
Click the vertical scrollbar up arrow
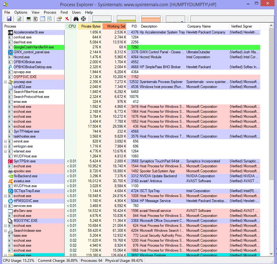[271, 26]
